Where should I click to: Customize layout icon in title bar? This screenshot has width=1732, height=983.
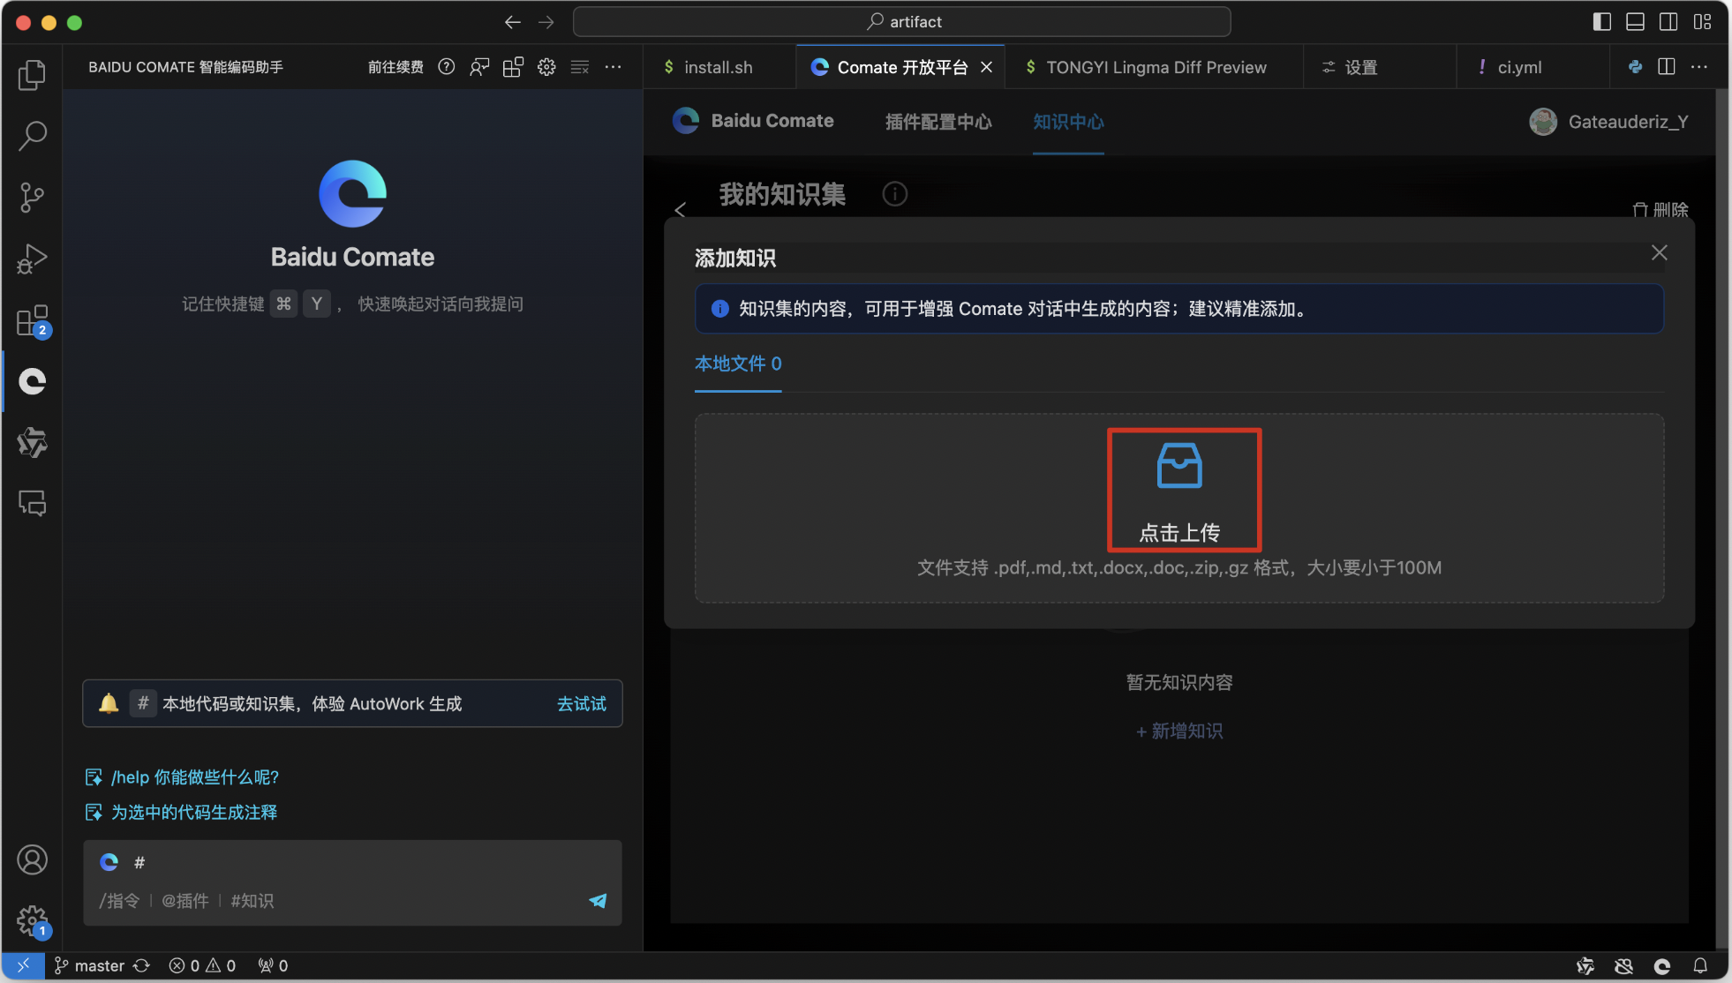point(1702,22)
